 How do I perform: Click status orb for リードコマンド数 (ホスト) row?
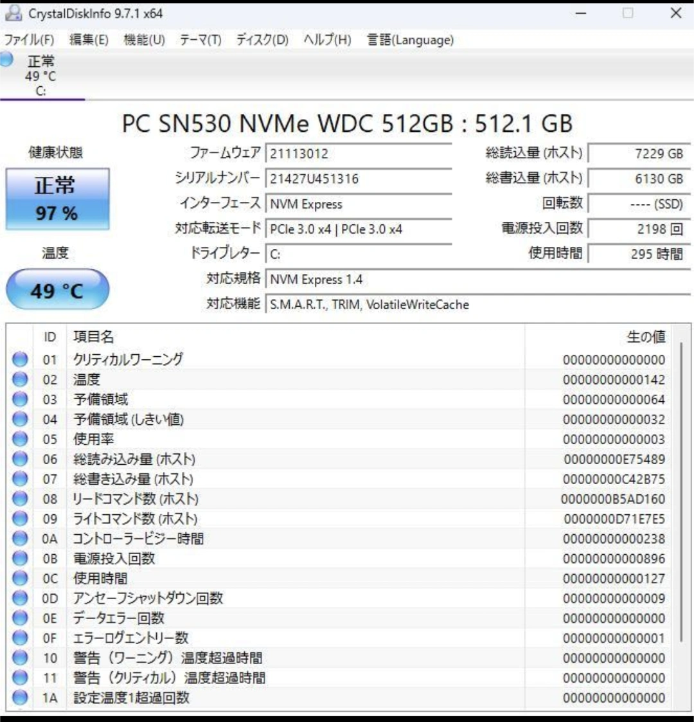point(20,498)
